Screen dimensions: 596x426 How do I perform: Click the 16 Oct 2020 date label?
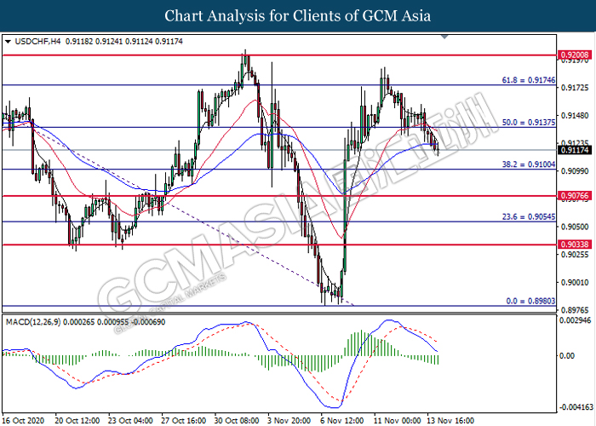tap(24, 420)
